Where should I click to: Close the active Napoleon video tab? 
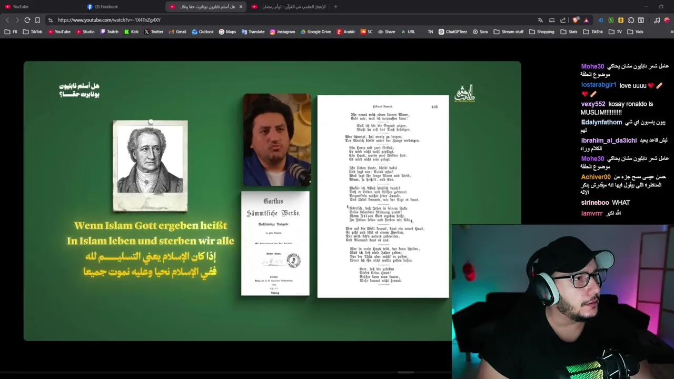point(241,7)
